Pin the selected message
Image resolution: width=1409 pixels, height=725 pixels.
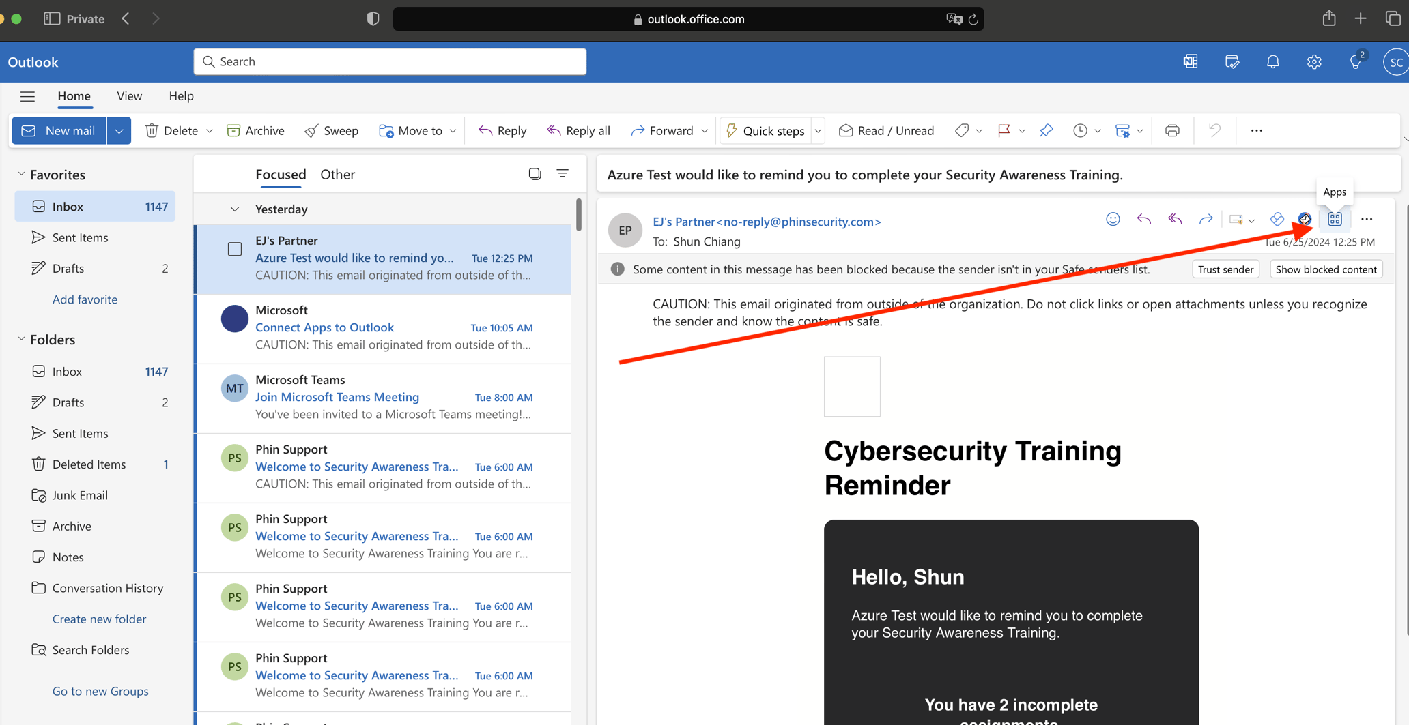click(1047, 130)
